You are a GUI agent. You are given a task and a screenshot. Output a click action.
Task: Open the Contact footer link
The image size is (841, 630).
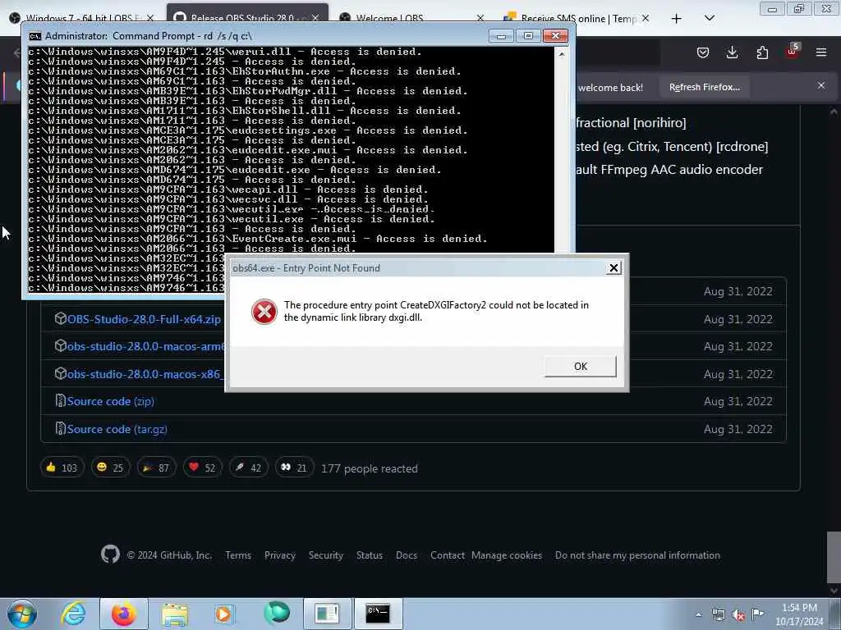[x=448, y=555]
